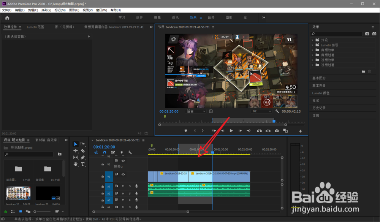Open Program monitor settings wrench

click(x=277, y=111)
